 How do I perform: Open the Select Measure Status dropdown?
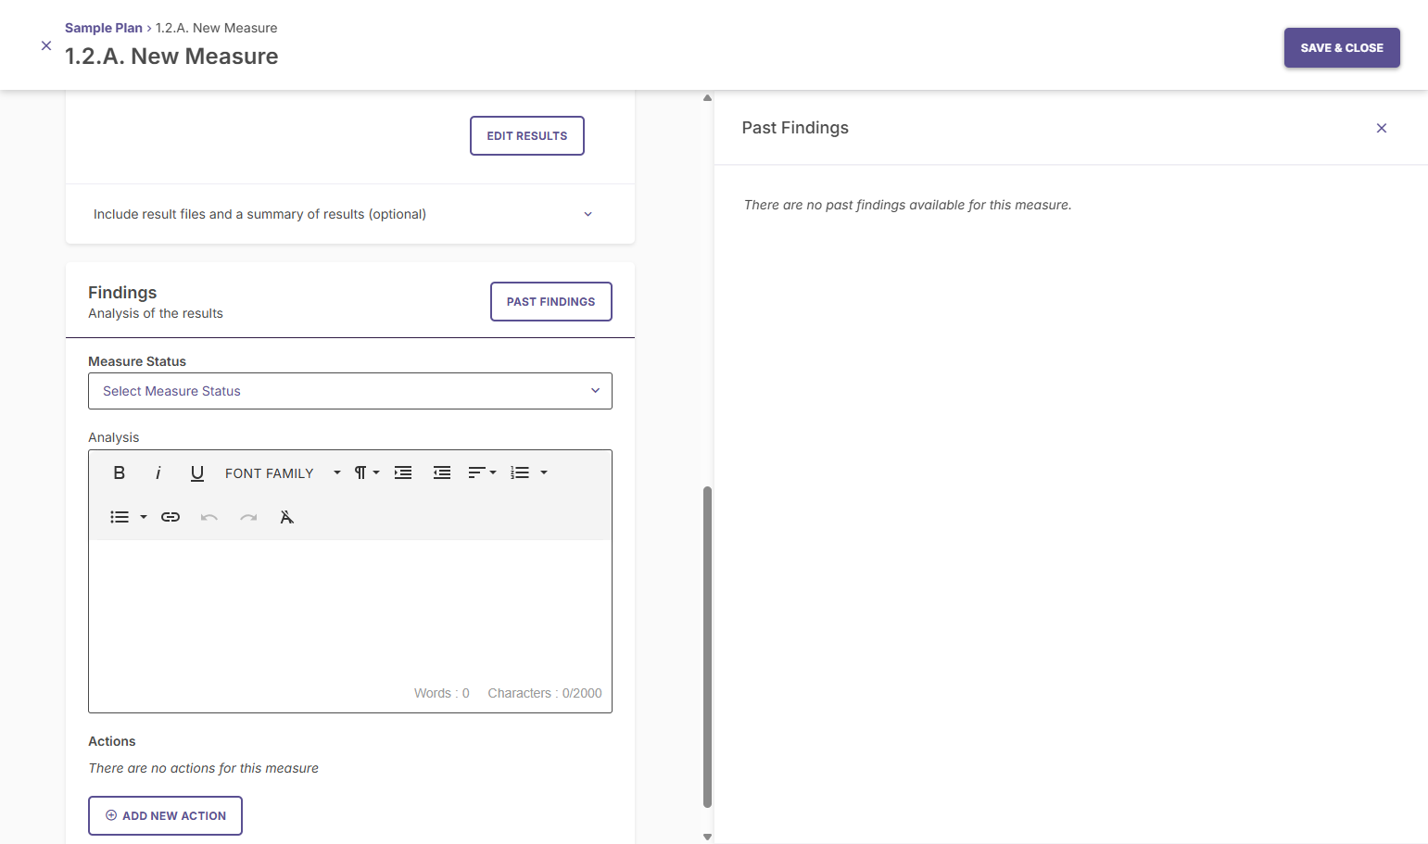pos(350,391)
